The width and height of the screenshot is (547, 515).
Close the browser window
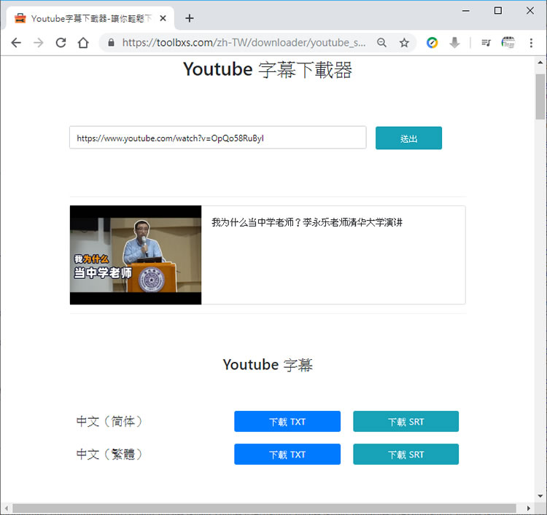(x=530, y=11)
